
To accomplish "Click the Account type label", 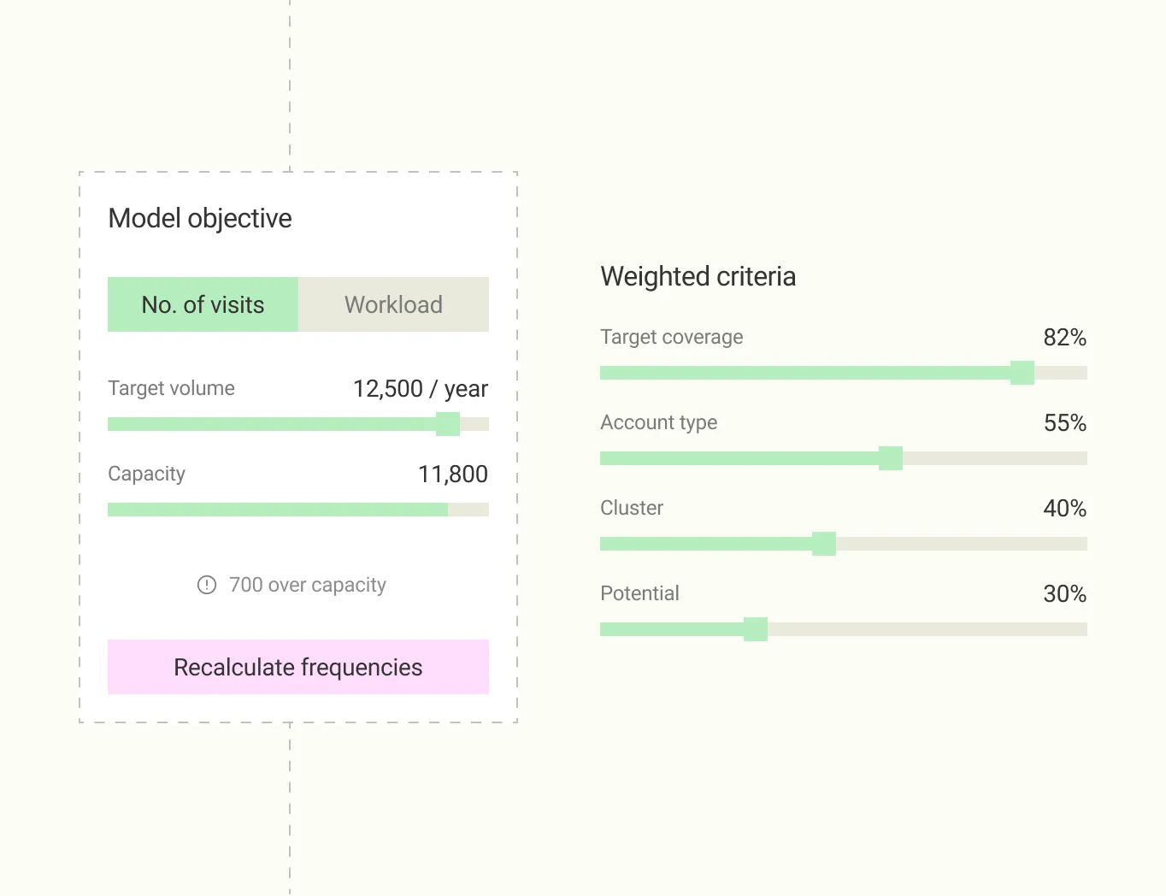I will 659,423.
